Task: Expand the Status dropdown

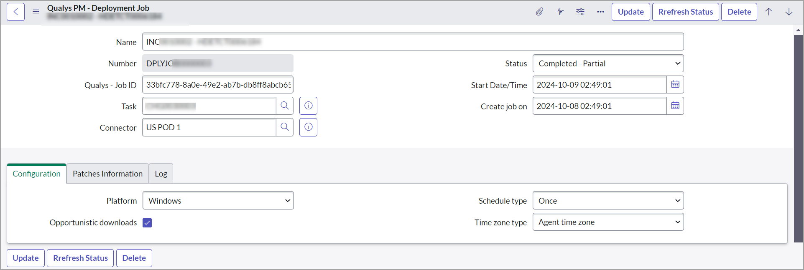Action: coord(608,63)
